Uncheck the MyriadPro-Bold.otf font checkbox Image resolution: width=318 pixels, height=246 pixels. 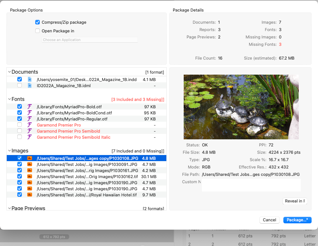pyautogui.click(x=20, y=106)
